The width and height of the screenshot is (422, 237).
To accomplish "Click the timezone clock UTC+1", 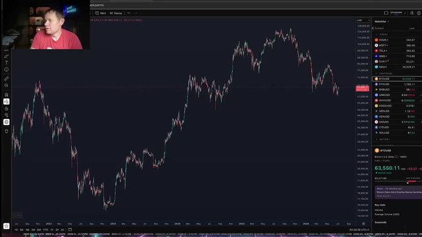I will (359, 230).
